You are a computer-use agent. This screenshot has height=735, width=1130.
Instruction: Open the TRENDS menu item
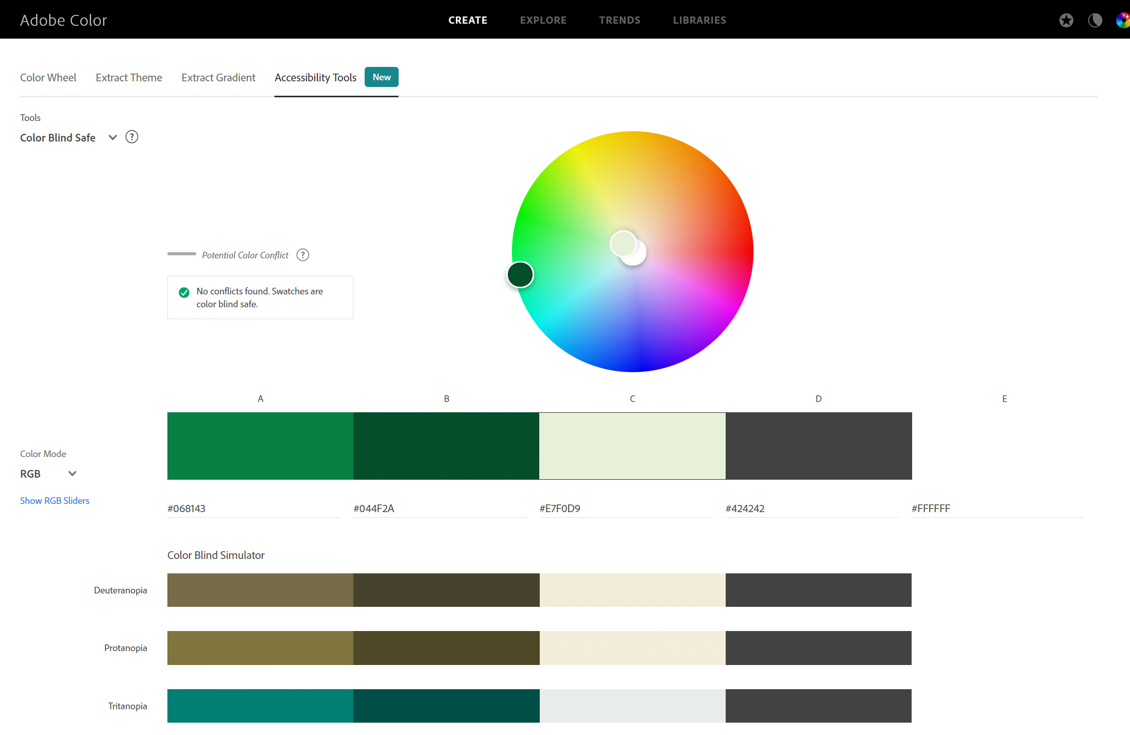(x=620, y=20)
